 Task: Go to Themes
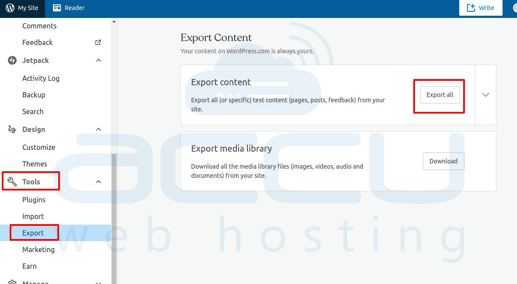(35, 164)
